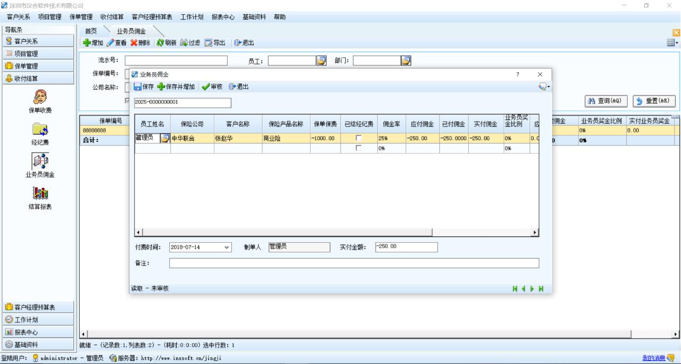The width and height of the screenshot is (681, 364).
Task: Click the 审核 checkmark in the dialog
Action: (212, 87)
